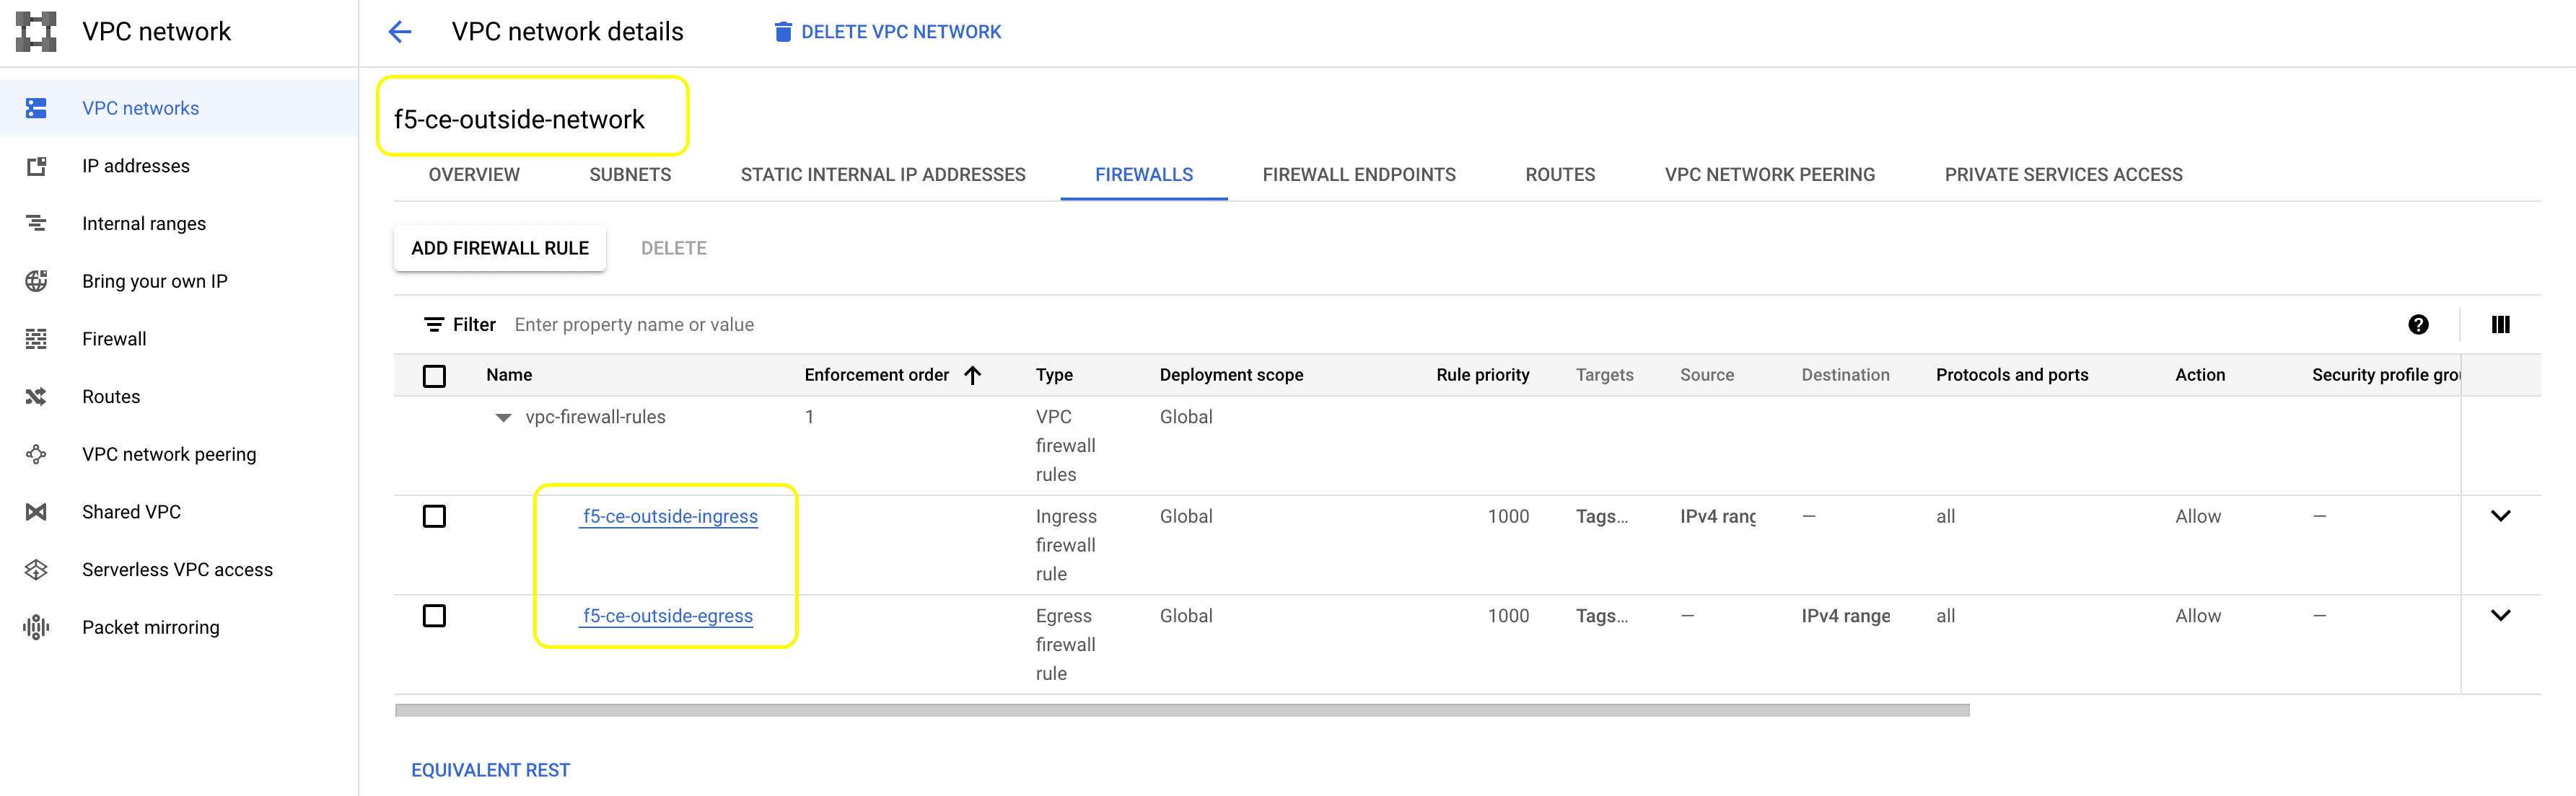Click the Packet mirroring sidebar icon
The image size is (2576, 796).
[x=36, y=627]
